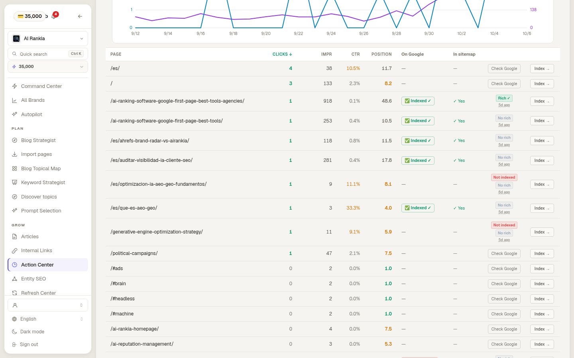Click the Blog Strategist compass icon
This screenshot has width=574, height=358.
pyautogui.click(x=14, y=140)
